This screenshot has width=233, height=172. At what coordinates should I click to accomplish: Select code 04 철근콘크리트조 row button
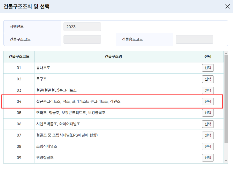[208, 102]
